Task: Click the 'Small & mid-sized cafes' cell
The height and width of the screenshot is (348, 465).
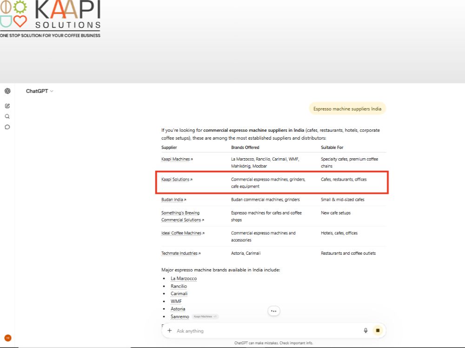Action: pos(343,200)
